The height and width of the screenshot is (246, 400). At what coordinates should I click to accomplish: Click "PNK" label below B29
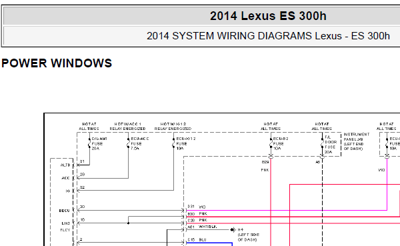pos(265,170)
